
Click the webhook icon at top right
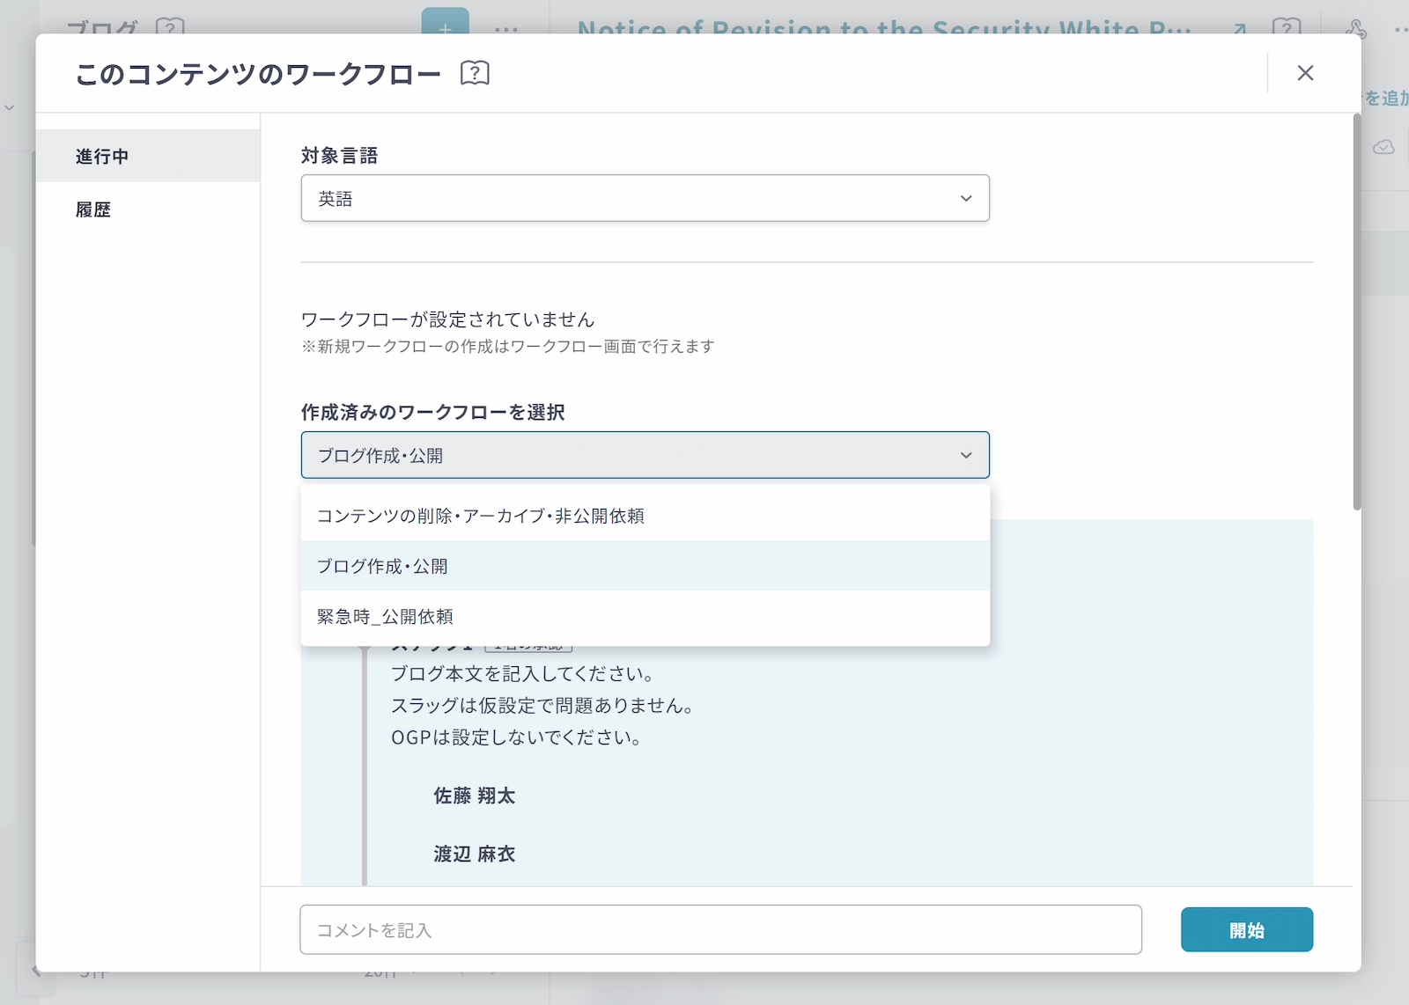tap(1356, 28)
